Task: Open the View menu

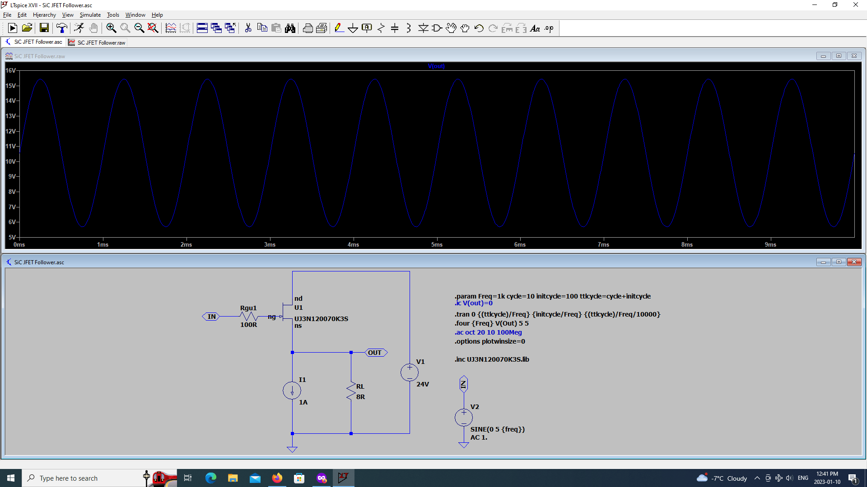Action: [68, 15]
